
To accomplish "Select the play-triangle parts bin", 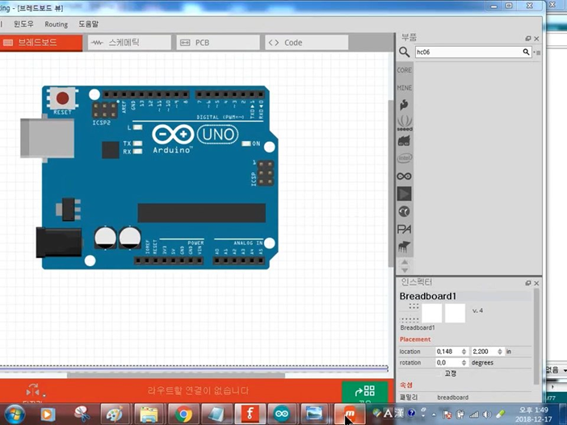I will click(405, 194).
